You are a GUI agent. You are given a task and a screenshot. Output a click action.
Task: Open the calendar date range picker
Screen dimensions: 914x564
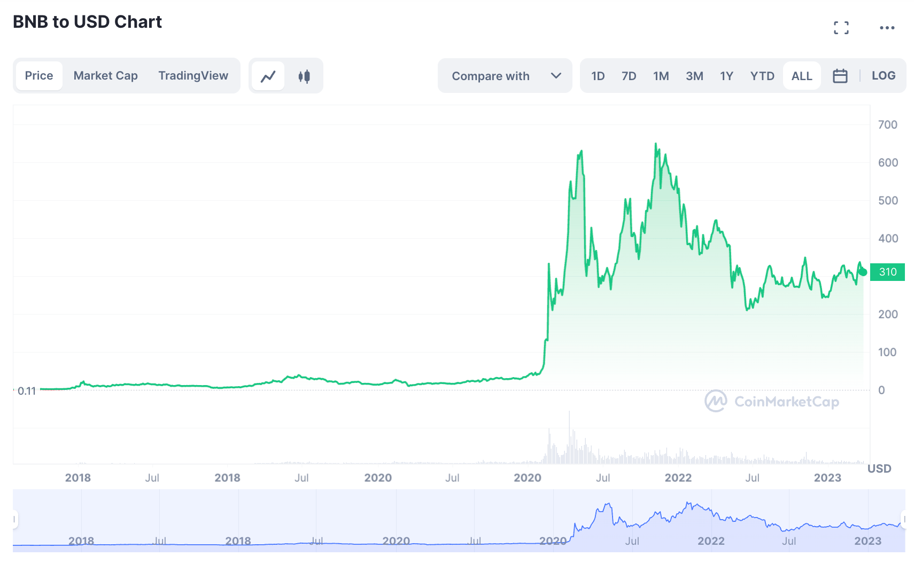point(840,76)
